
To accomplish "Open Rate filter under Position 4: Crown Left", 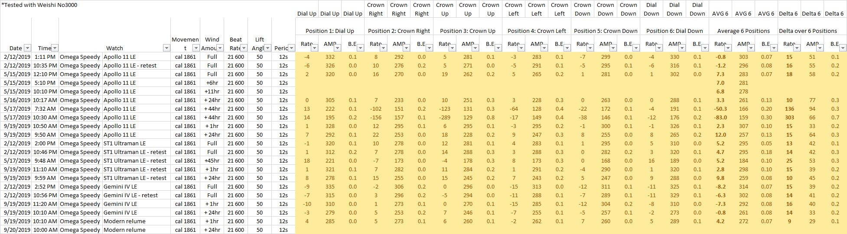I will [521, 48].
